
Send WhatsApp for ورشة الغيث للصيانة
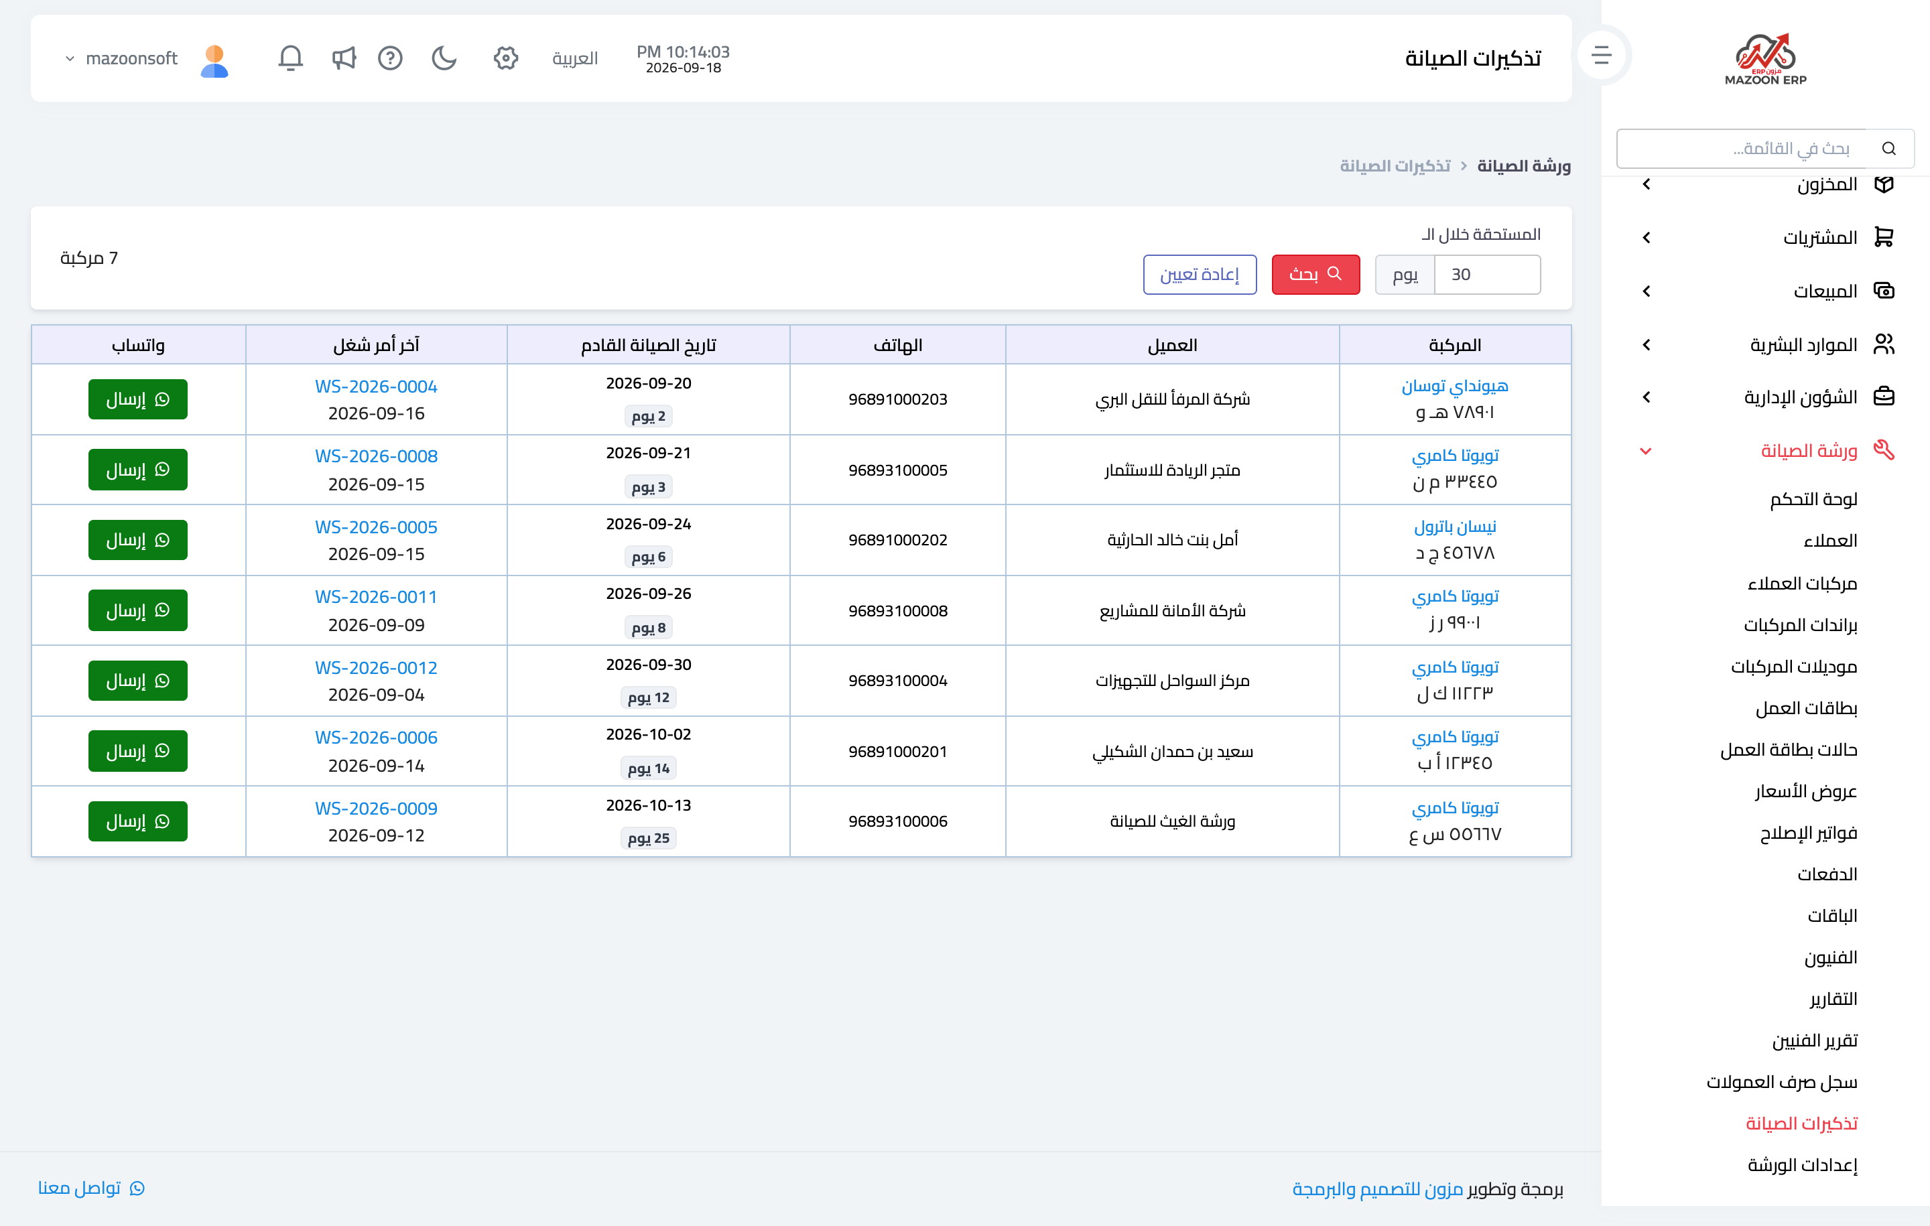point(138,821)
